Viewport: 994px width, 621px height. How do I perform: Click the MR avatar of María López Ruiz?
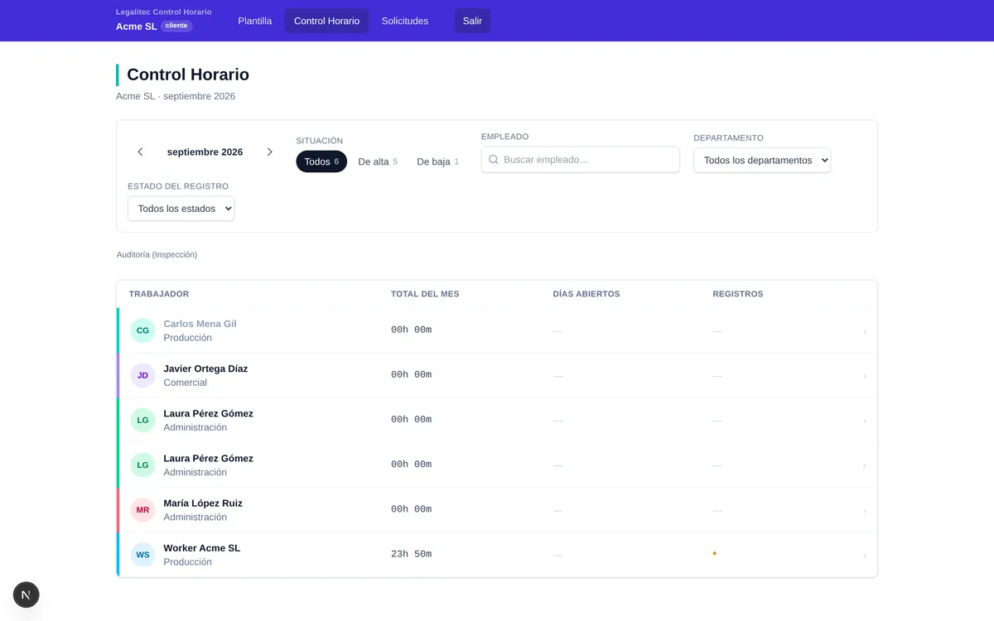click(x=143, y=510)
